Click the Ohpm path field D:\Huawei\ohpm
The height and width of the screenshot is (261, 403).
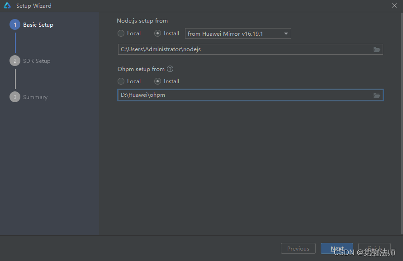pos(250,95)
